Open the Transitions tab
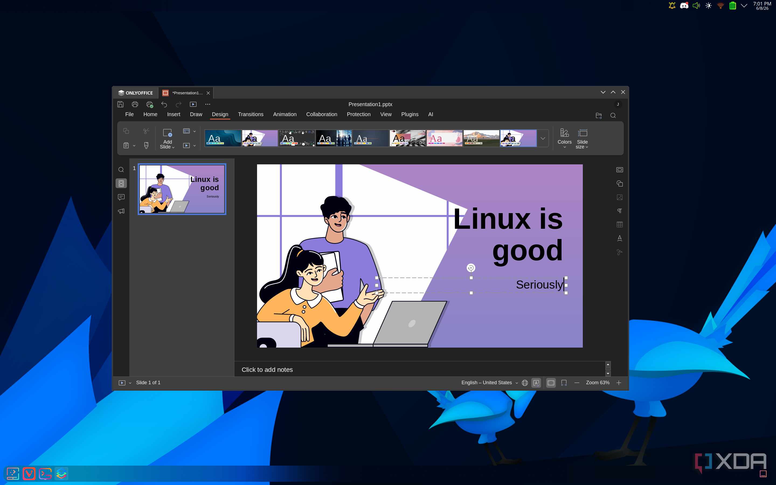 coord(250,115)
